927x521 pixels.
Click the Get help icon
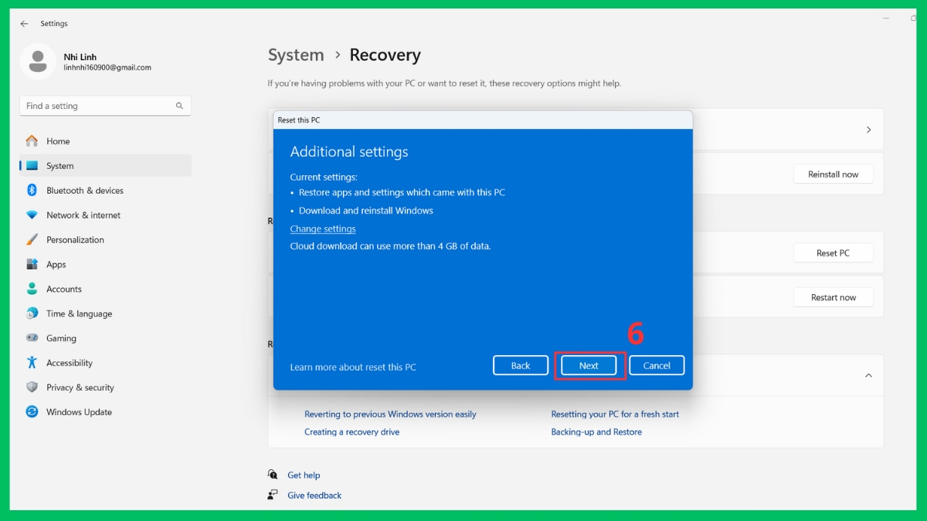272,475
